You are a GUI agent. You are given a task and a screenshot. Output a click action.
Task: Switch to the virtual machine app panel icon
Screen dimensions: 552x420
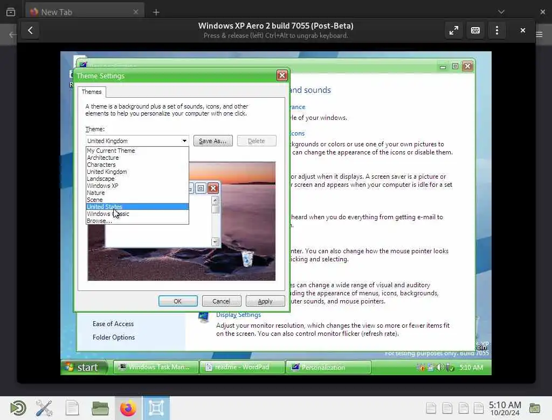coord(156,408)
